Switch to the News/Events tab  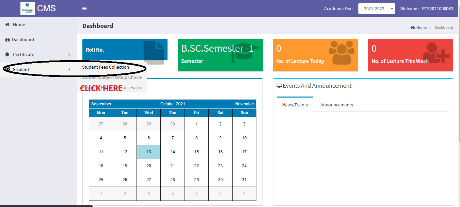[295, 105]
